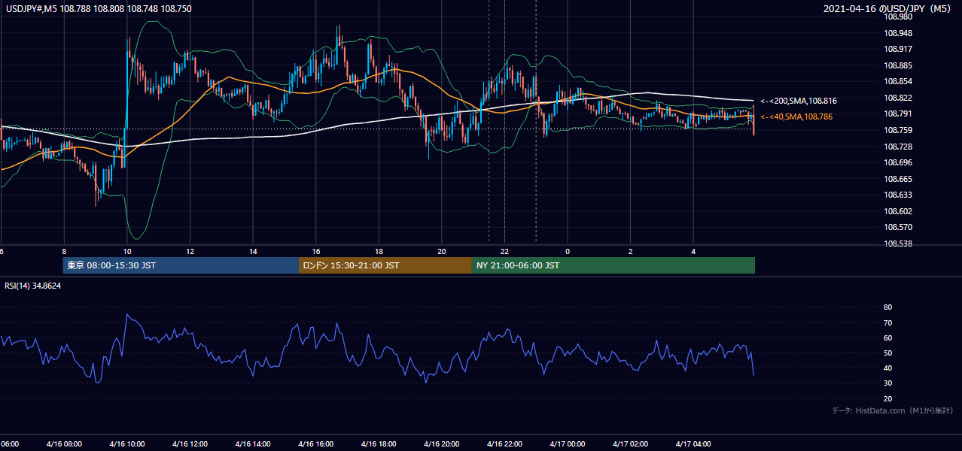962x451 pixels.
Task: Click price axis value 108.570
Action: click(x=897, y=227)
